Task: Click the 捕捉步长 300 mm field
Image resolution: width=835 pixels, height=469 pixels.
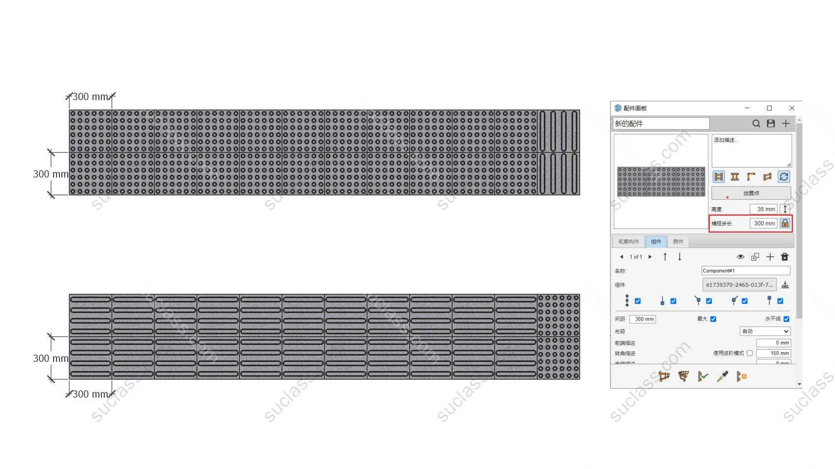Action: click(763, 224)
